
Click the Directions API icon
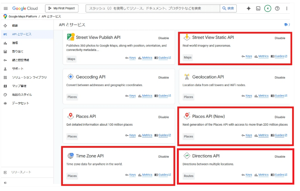(186, 156)
